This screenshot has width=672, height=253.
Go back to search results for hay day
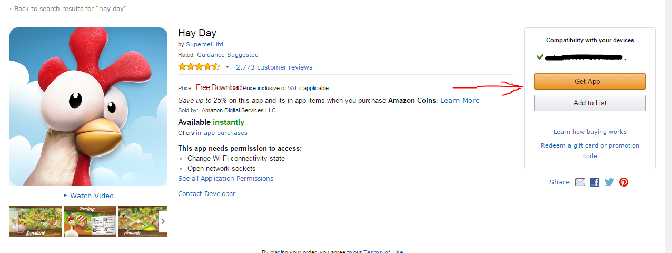tap(68, 9)
